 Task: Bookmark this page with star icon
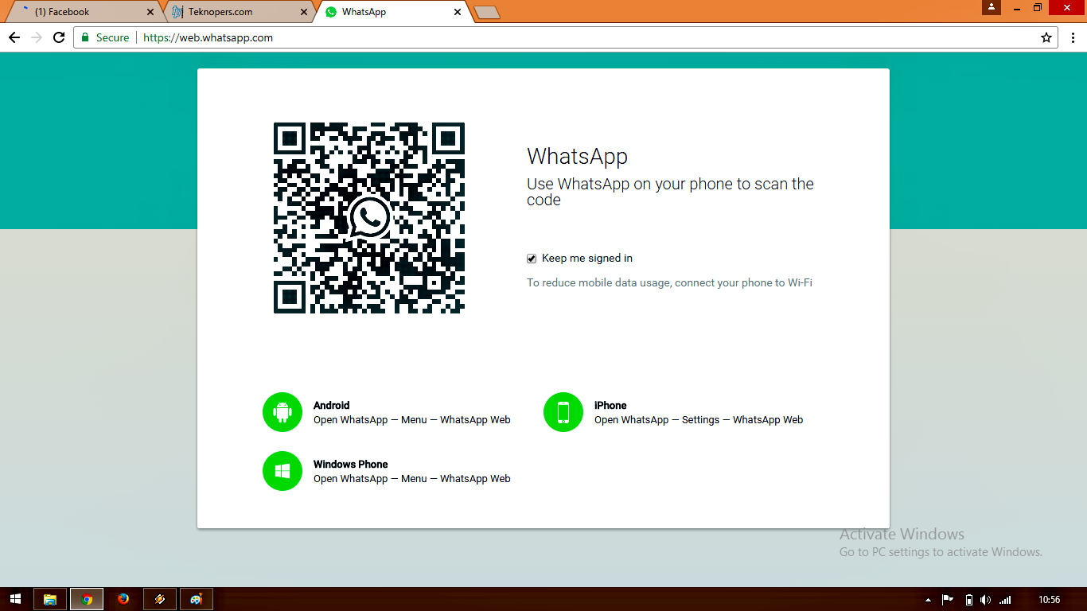pos(1046,37)
